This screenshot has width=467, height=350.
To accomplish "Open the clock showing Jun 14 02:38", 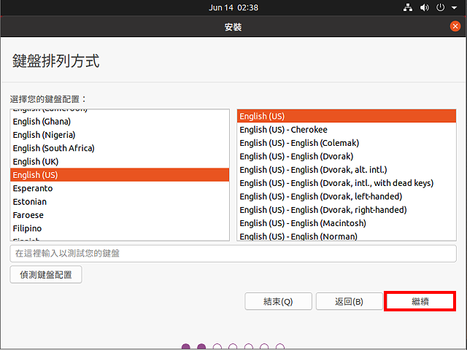I will 233,7.
